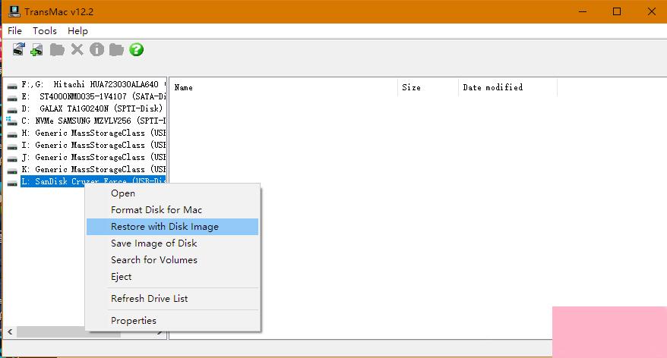Select drive K: Generic MassStorageClass
The image size is (667, 358).
[93, 169]
